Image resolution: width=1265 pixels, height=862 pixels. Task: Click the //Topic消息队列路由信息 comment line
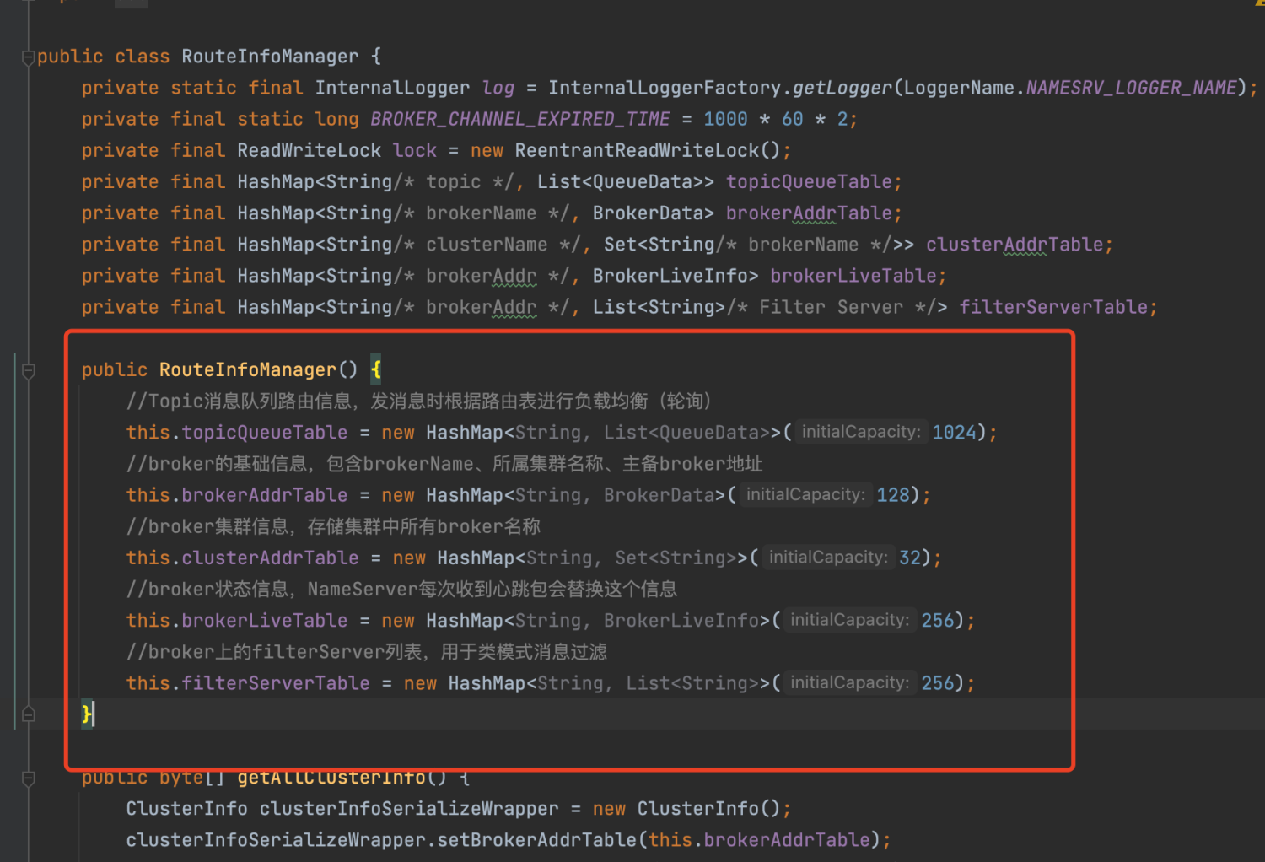pyautogui.click(x=418, y=401)
